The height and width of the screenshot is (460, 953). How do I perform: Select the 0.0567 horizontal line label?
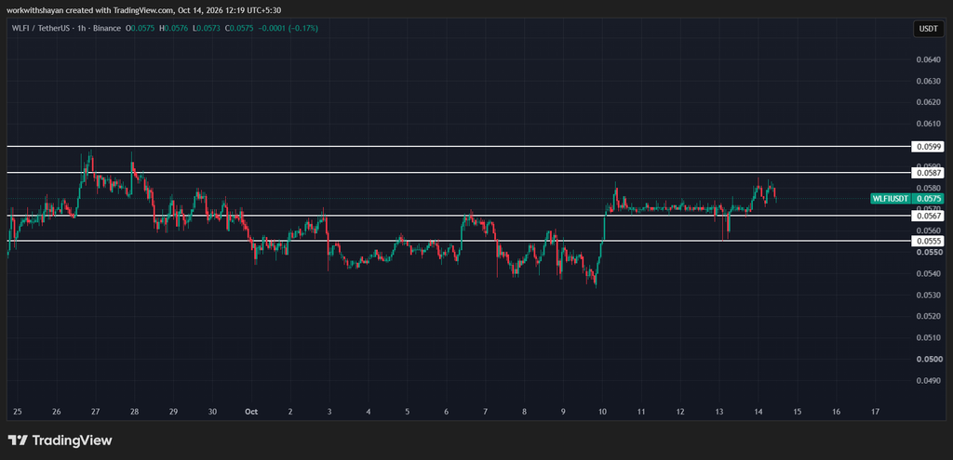click(x=928, y=216)
